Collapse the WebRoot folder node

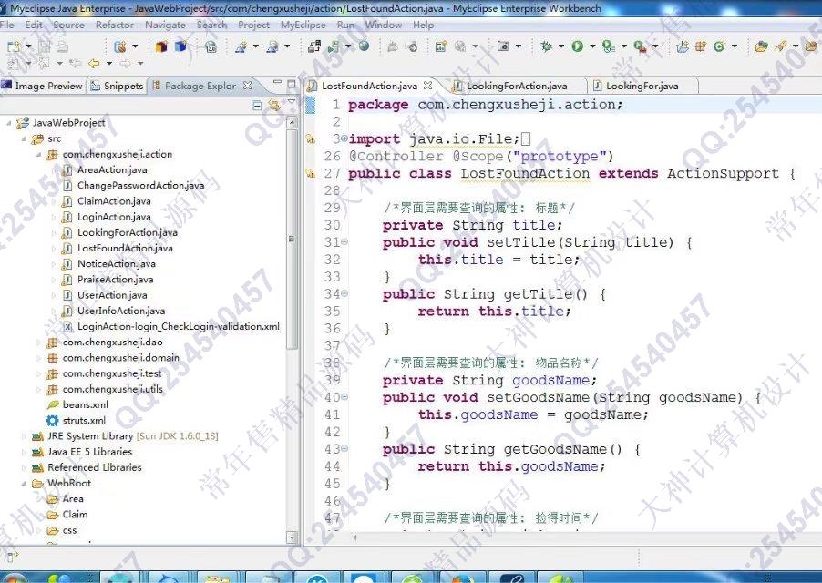coord(24,484)
